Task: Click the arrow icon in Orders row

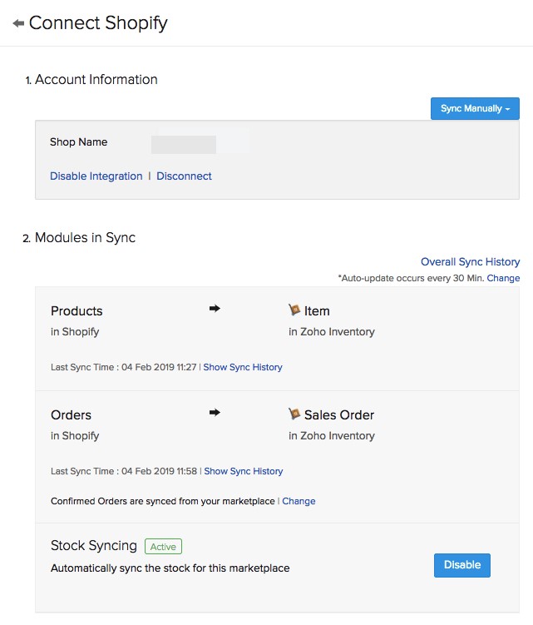Action: click(x=214, y=413)
